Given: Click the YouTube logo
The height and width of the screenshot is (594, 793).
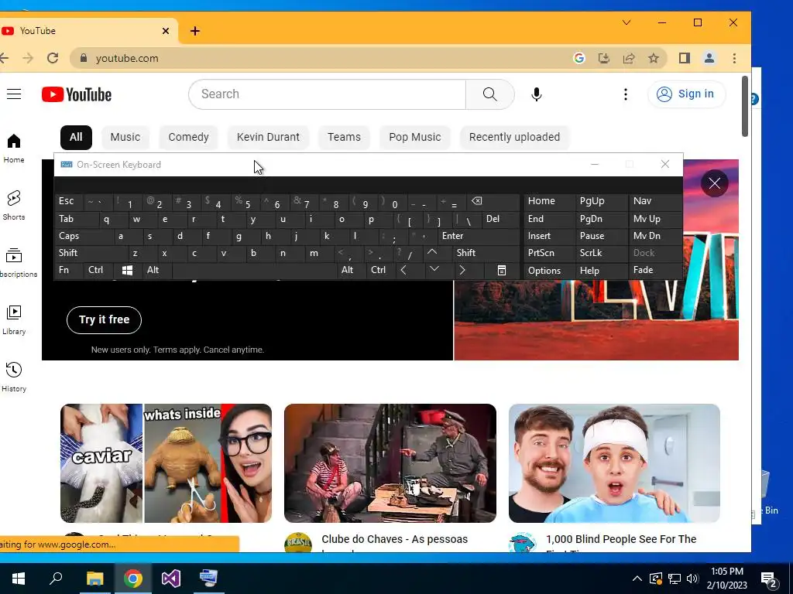Looking at the screenshot, I should (x=77, y=94).
